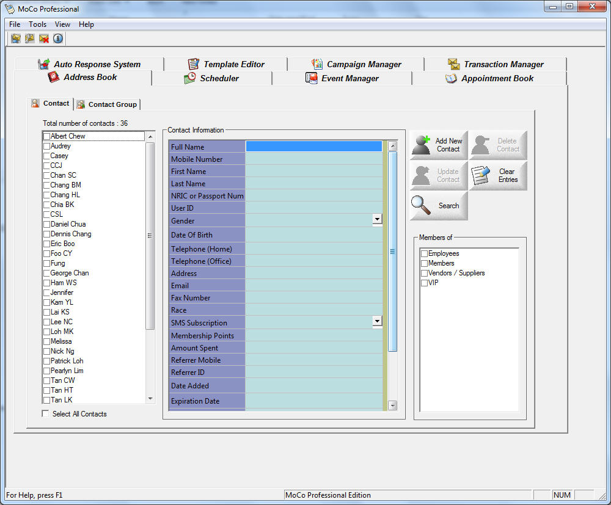
Task: Click the Search button
Action: 439,206
